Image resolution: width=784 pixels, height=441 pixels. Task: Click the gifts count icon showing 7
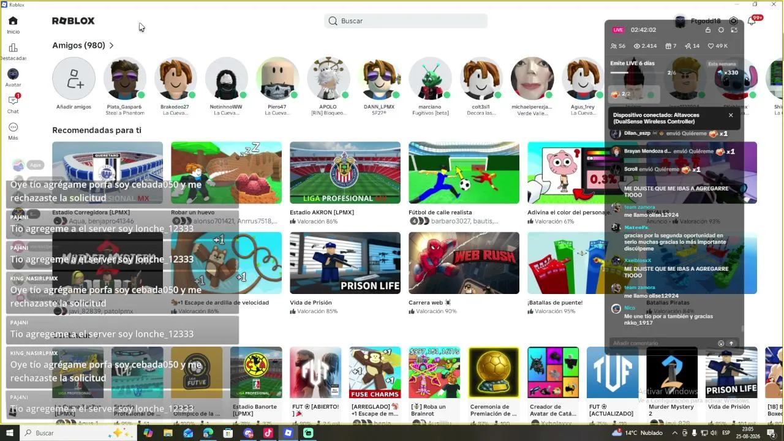(x=668, y=46)
